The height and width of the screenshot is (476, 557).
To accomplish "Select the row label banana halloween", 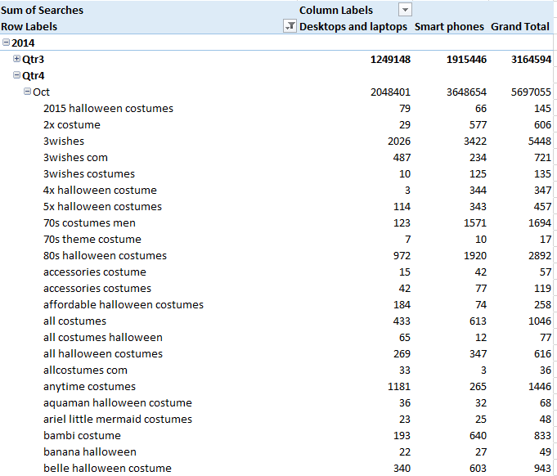I will (90, 451).
